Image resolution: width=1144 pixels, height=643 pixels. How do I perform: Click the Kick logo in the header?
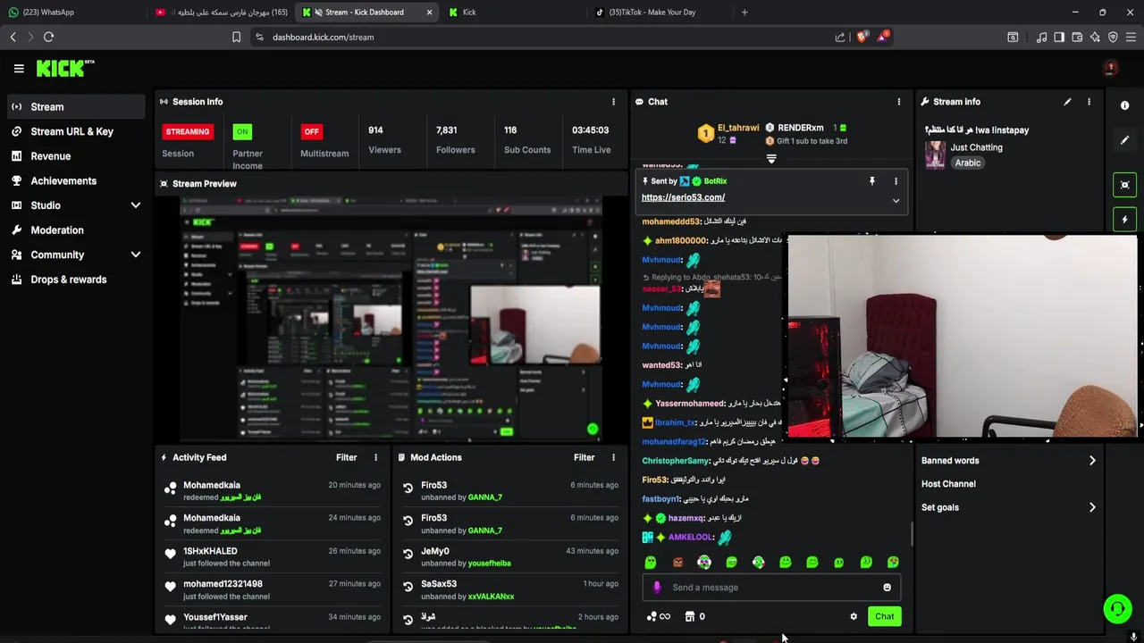[64, 68]
